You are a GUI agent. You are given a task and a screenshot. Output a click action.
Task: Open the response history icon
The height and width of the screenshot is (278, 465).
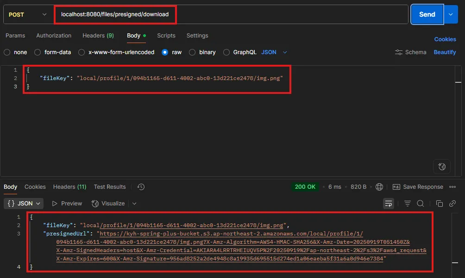(x=141, y=187)
